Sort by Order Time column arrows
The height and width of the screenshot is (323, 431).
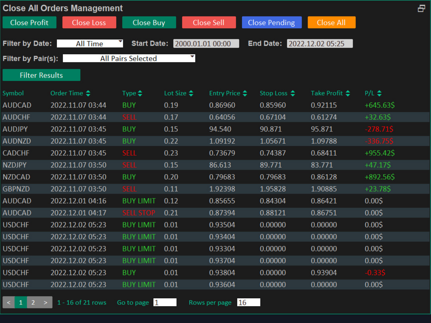pyautogui.click(x=88, y=93)
